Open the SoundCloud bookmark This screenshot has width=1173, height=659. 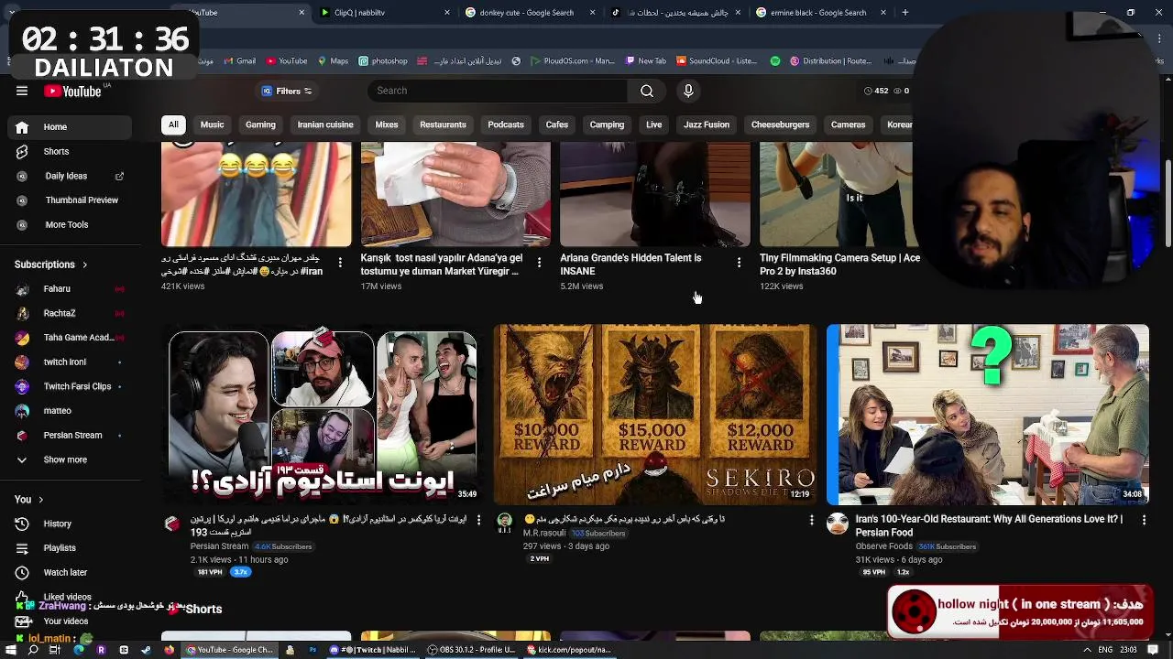(x=717, y=61)
